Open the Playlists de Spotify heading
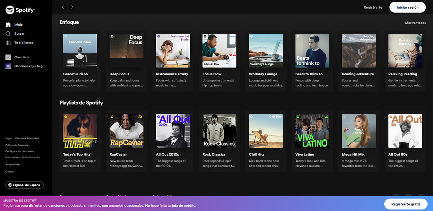The height and width of the screenshot is (211, 433). [81, 103]
